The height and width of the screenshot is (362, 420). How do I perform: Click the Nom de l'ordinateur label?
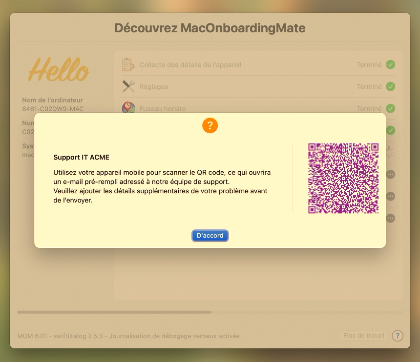point(53,100)
